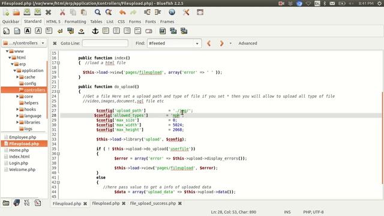Viewport: 384px width, 216px height.
Task: Cut selection with scissors icon
Action: 62,12
